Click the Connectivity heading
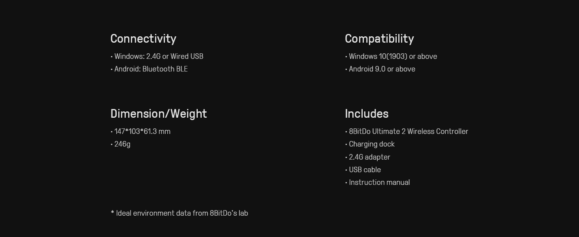The height and width of the screenshot is (237, 579). pyautogui.click(x=143, y=39)
